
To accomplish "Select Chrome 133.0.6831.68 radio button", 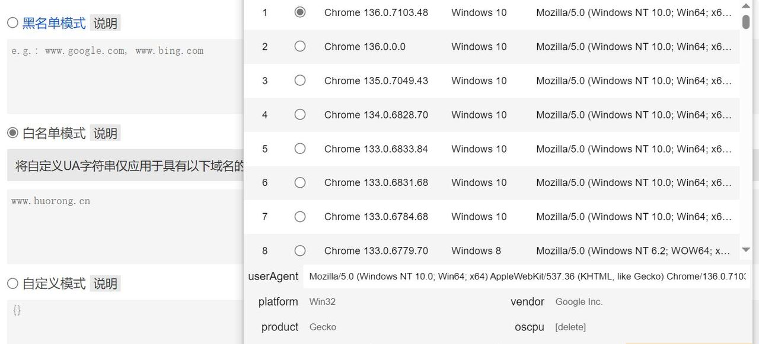I will 300,182.
